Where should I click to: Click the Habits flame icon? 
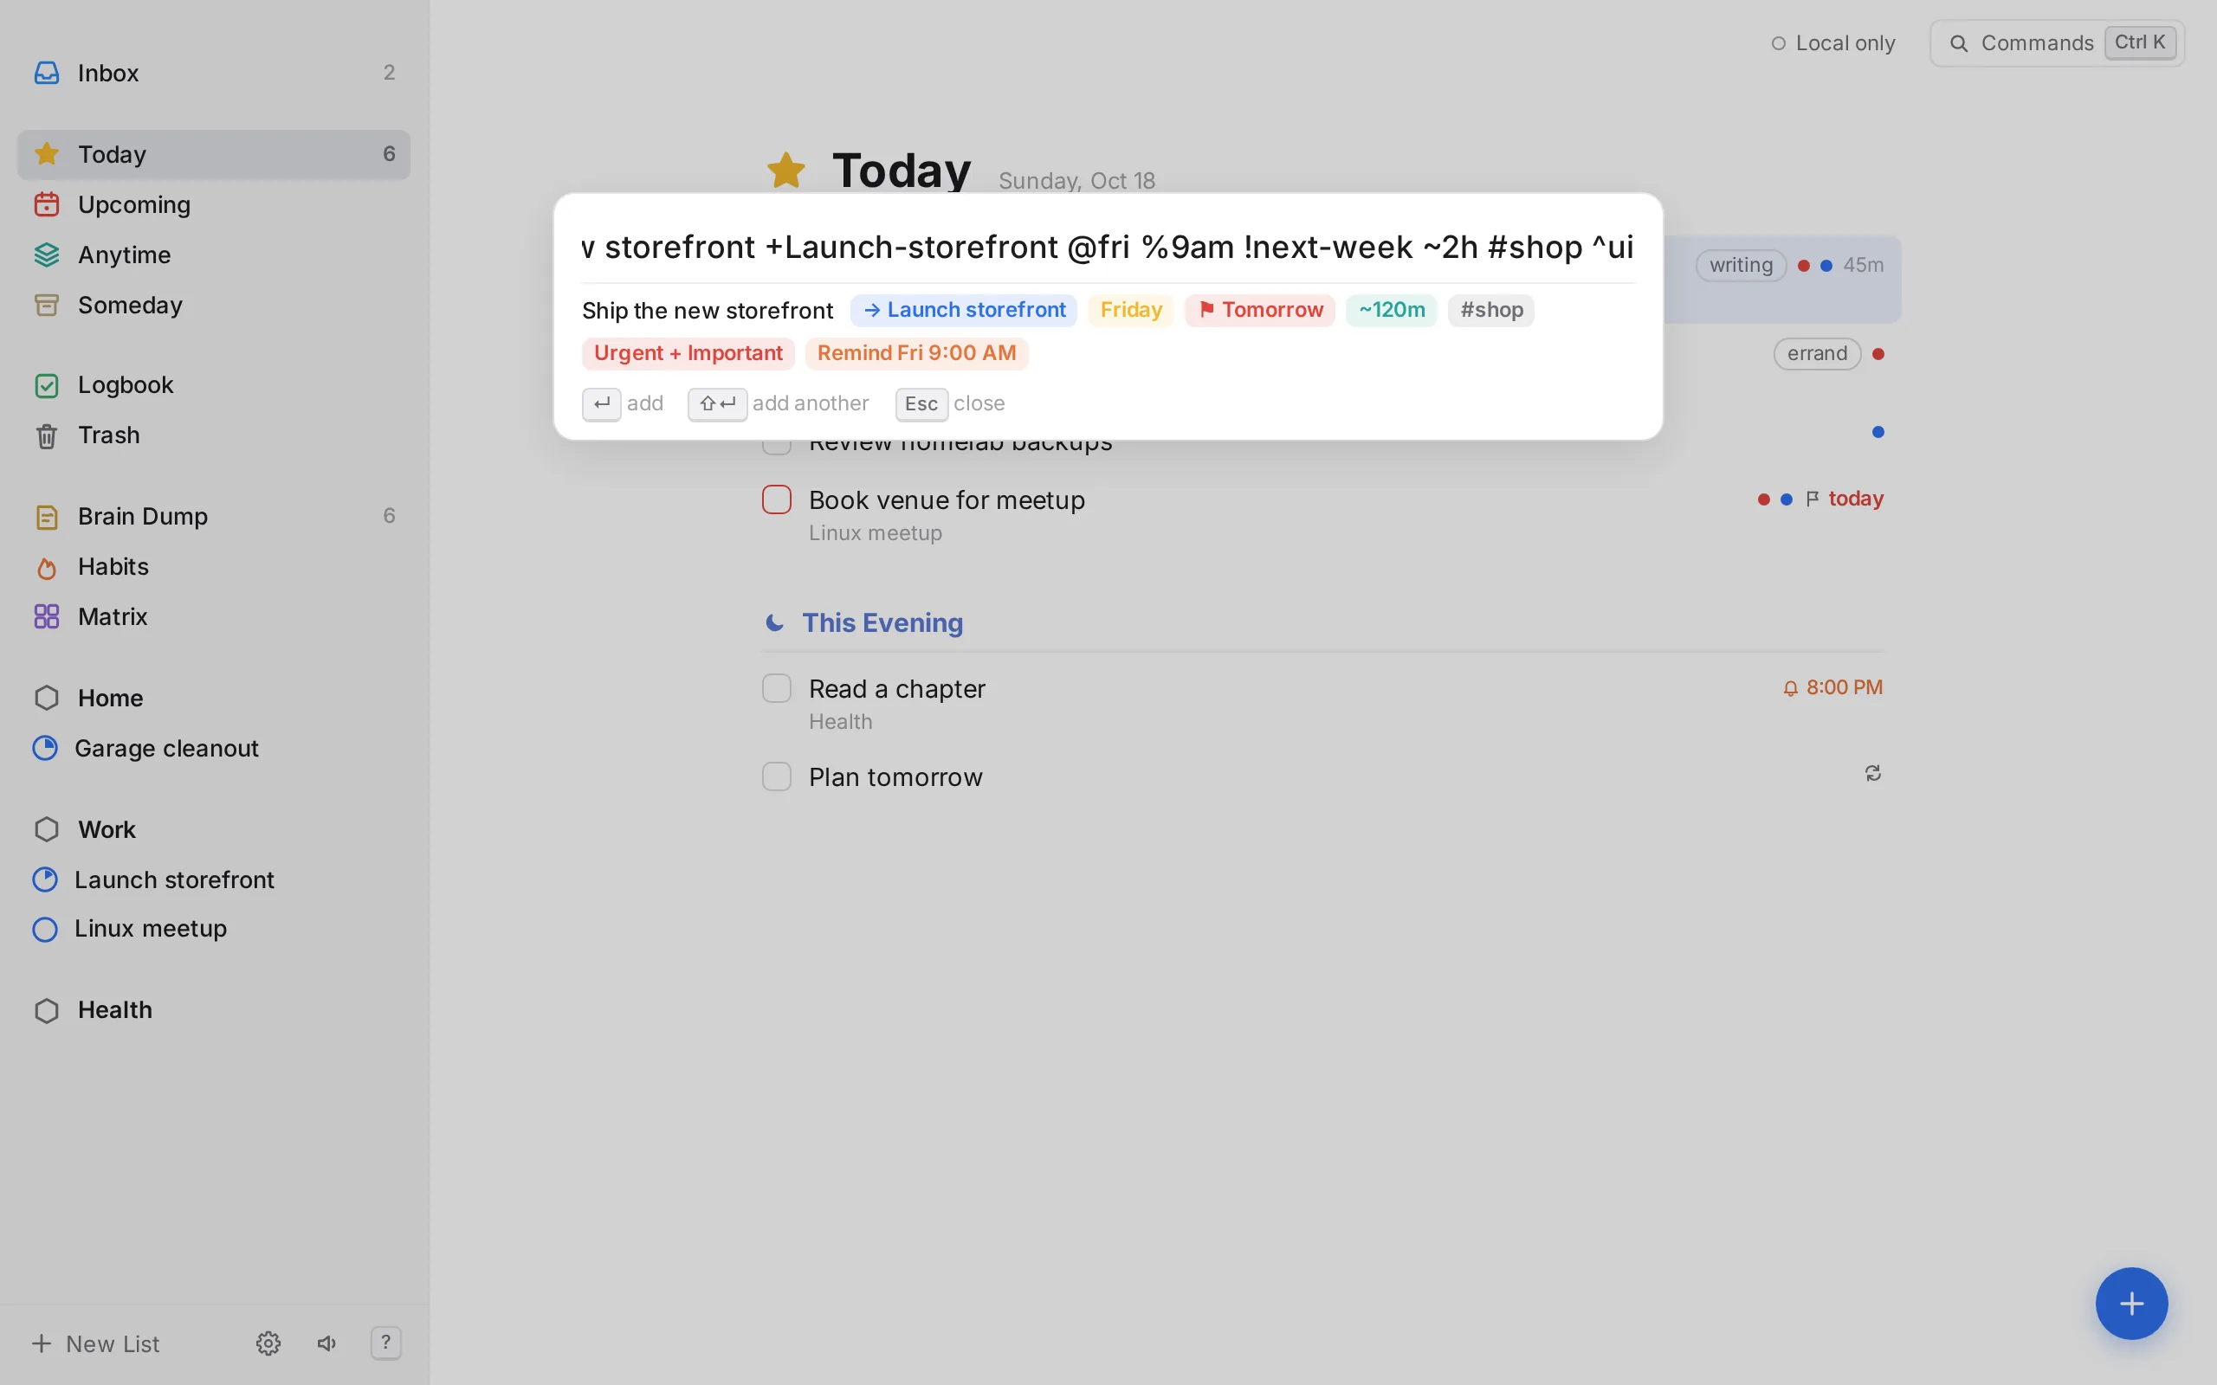47,568
